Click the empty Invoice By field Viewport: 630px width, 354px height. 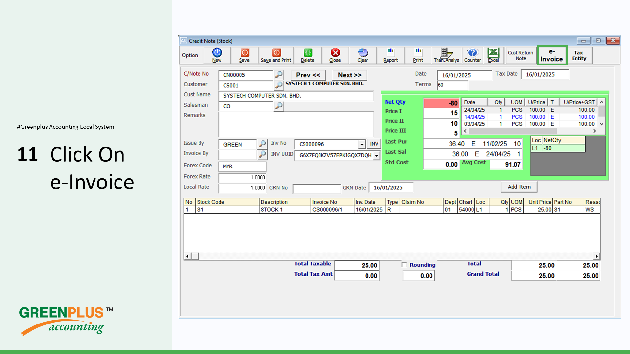click(x=238, y=154)
